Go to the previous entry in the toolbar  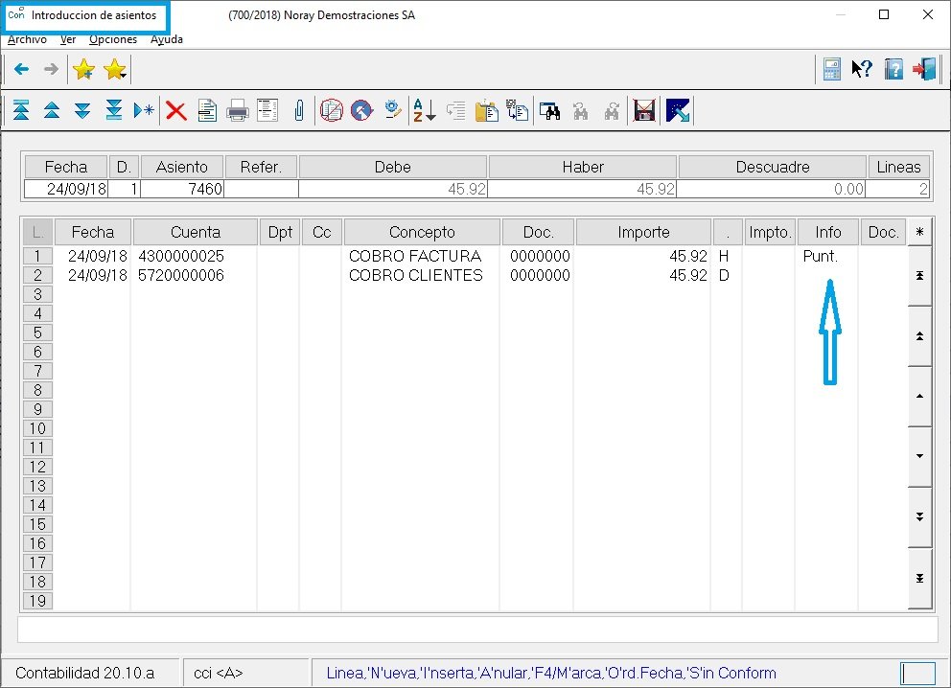click(52, 110)
